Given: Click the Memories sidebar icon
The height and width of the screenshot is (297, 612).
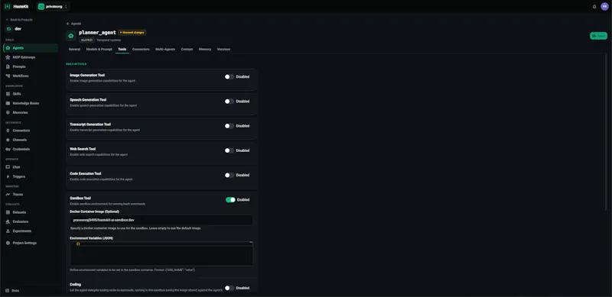Looking at the screenshot, I should 8,113.
